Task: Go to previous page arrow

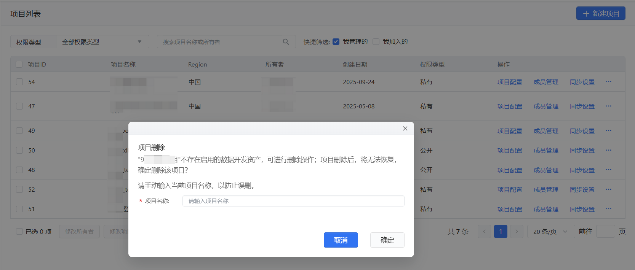Action: (484, 232)
